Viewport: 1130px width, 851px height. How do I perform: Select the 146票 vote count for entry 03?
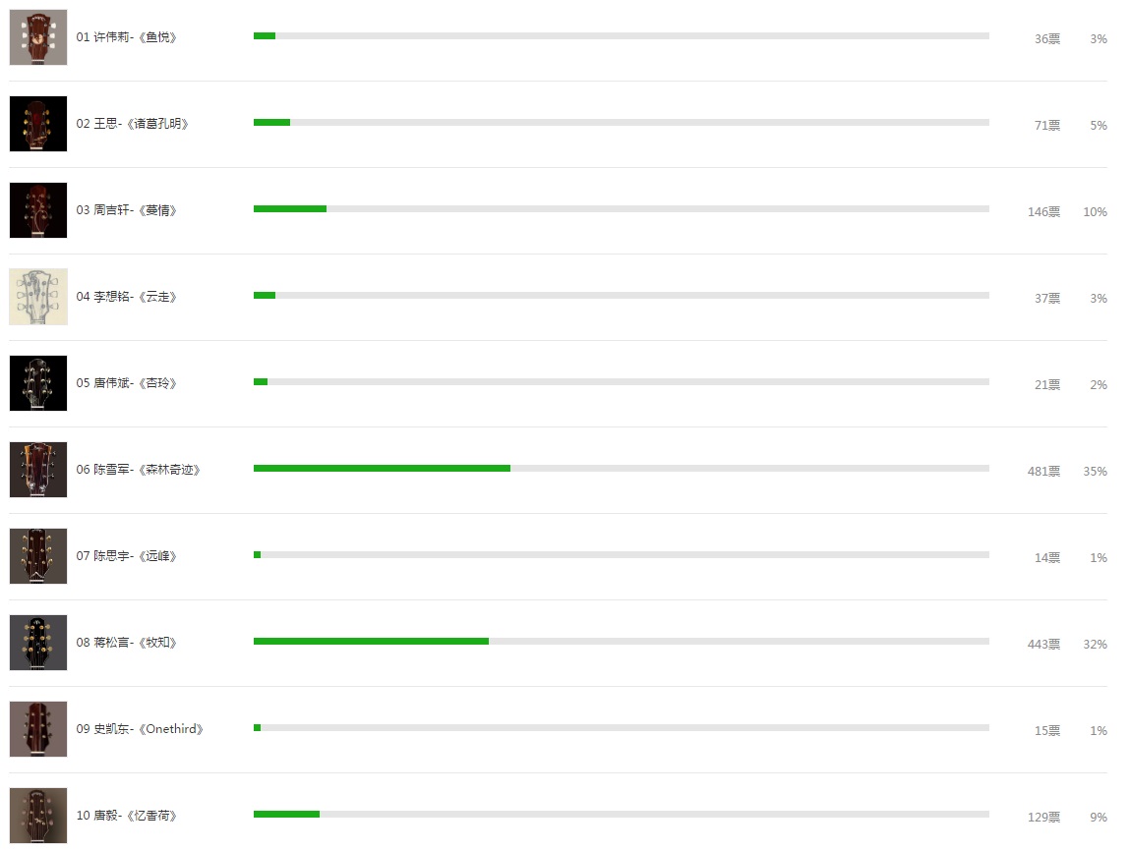(1043, 211)
